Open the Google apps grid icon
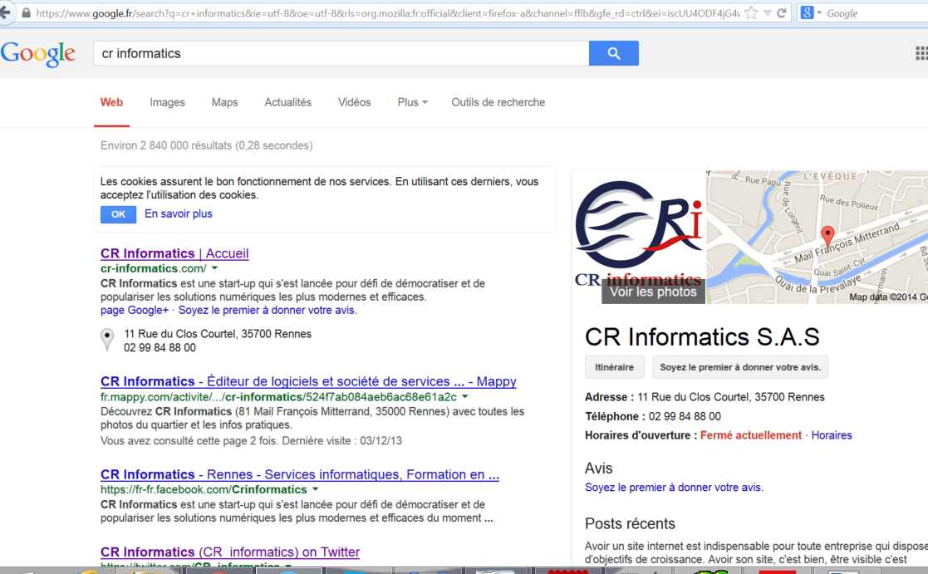Screen dimensions: 928x574 click(x=921, y=53)
